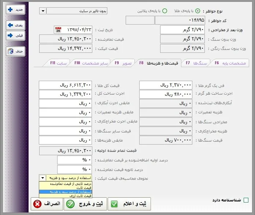Click the ثبت و اعلام button
255x215 pixels.
point(129,204)
